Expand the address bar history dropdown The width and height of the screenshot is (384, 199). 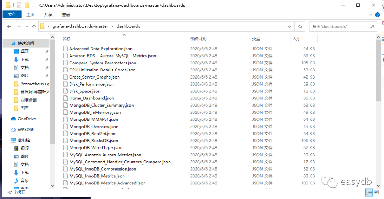(x=290, y=26)
